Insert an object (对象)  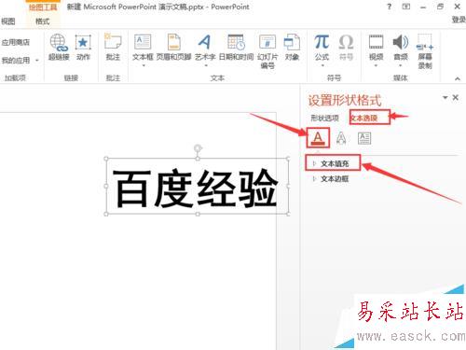pos(292,47)
